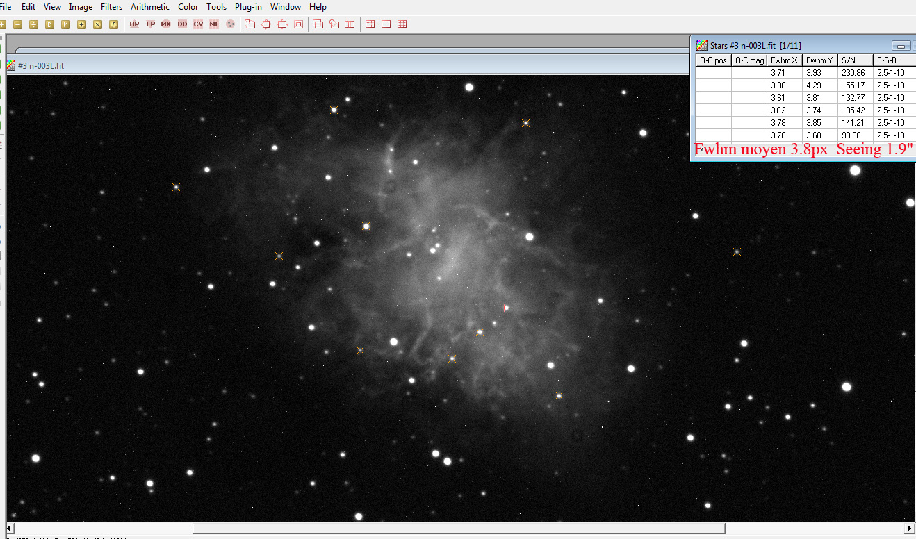
Task: Click the two-column split window icon
Action: pyautogui.click(x=350, y=24)
